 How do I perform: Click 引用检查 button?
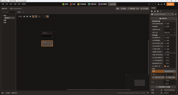(x=123, y=8)
